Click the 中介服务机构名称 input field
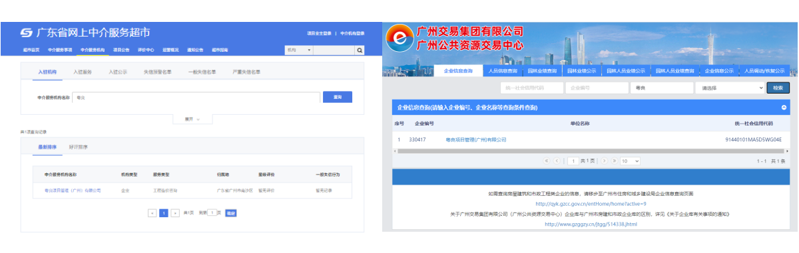Screen dimensions: 799x253 [x=197, y=97]
